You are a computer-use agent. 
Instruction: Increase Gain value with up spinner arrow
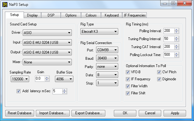pyautogui.click(x=47, y=78)
